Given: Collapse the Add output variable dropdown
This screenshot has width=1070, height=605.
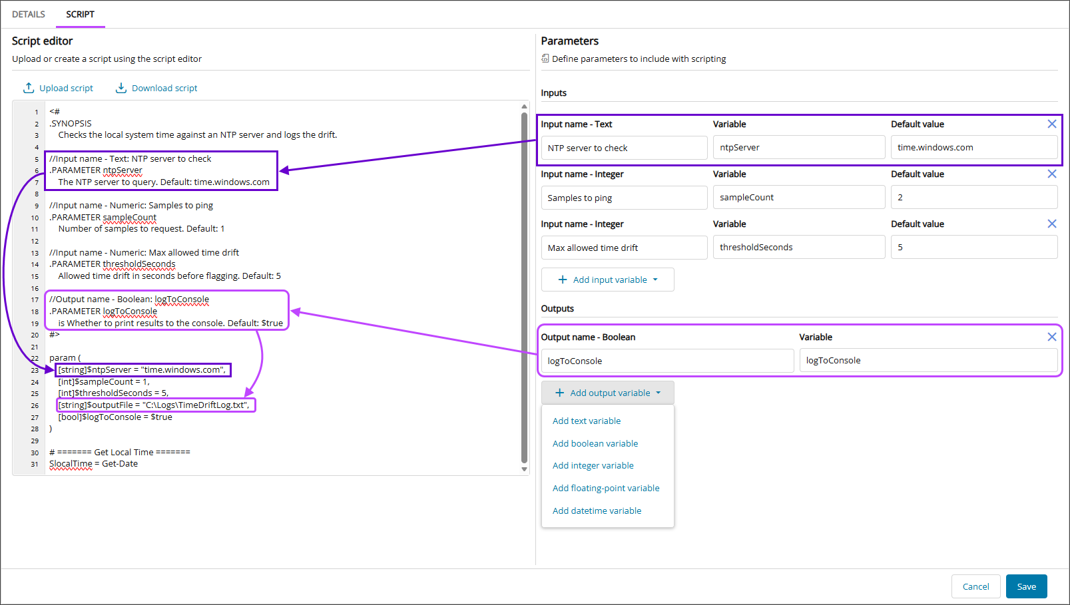Looking at the screenshot, I should pyautogui.click(x=658, y=393).
